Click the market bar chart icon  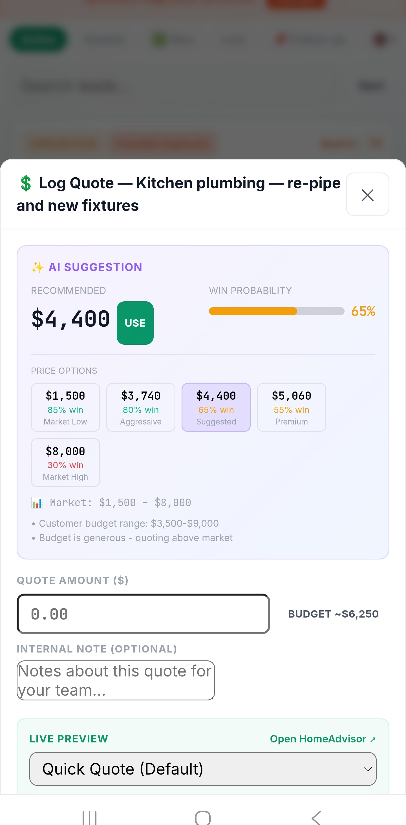pyautogui.click(x=37, y=503)
